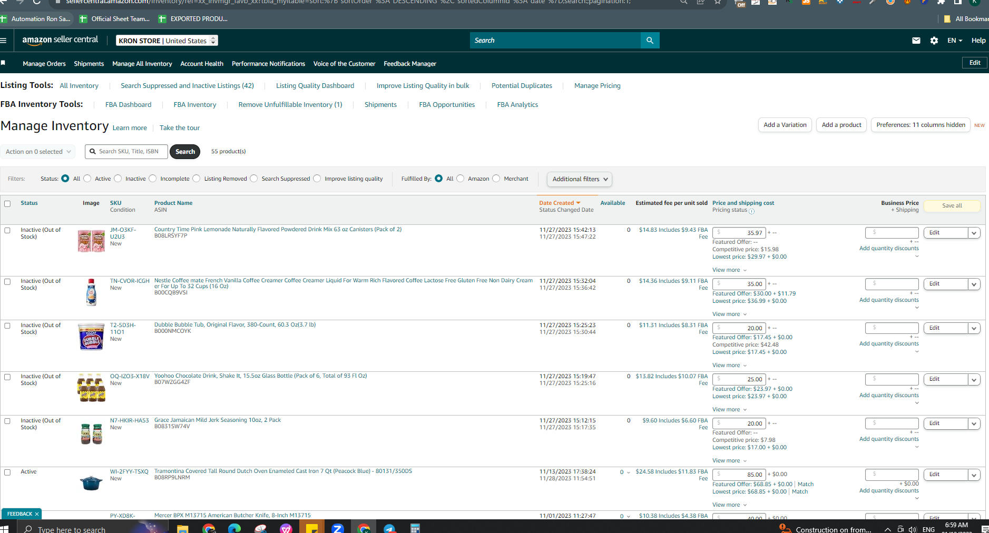This screenshot has width=989, height=533.
Task: Click the search magnifier button in header
Action: (650, 41)
